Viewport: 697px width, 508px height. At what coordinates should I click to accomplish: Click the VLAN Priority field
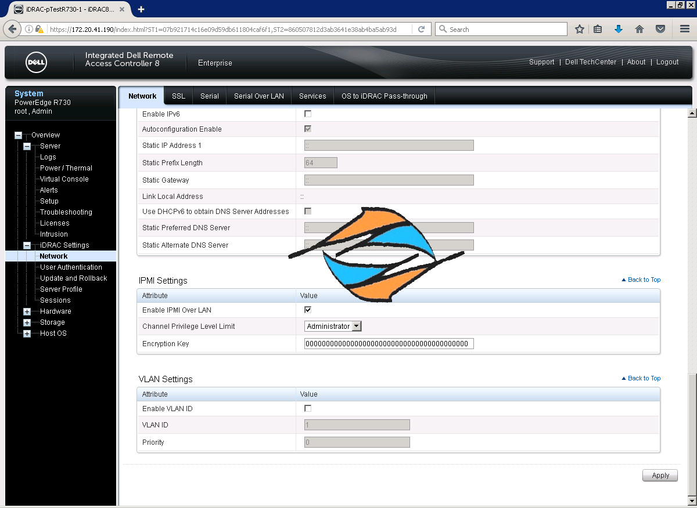(357, 442)
